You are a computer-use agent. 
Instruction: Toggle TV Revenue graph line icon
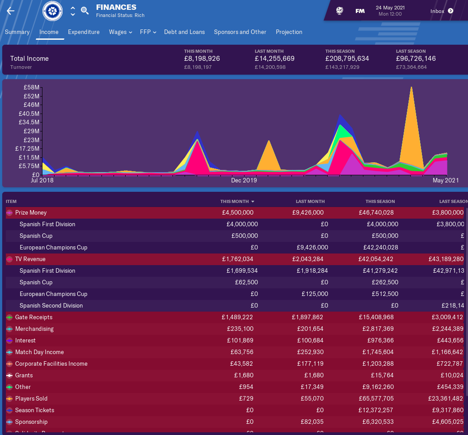coord(9,259)
